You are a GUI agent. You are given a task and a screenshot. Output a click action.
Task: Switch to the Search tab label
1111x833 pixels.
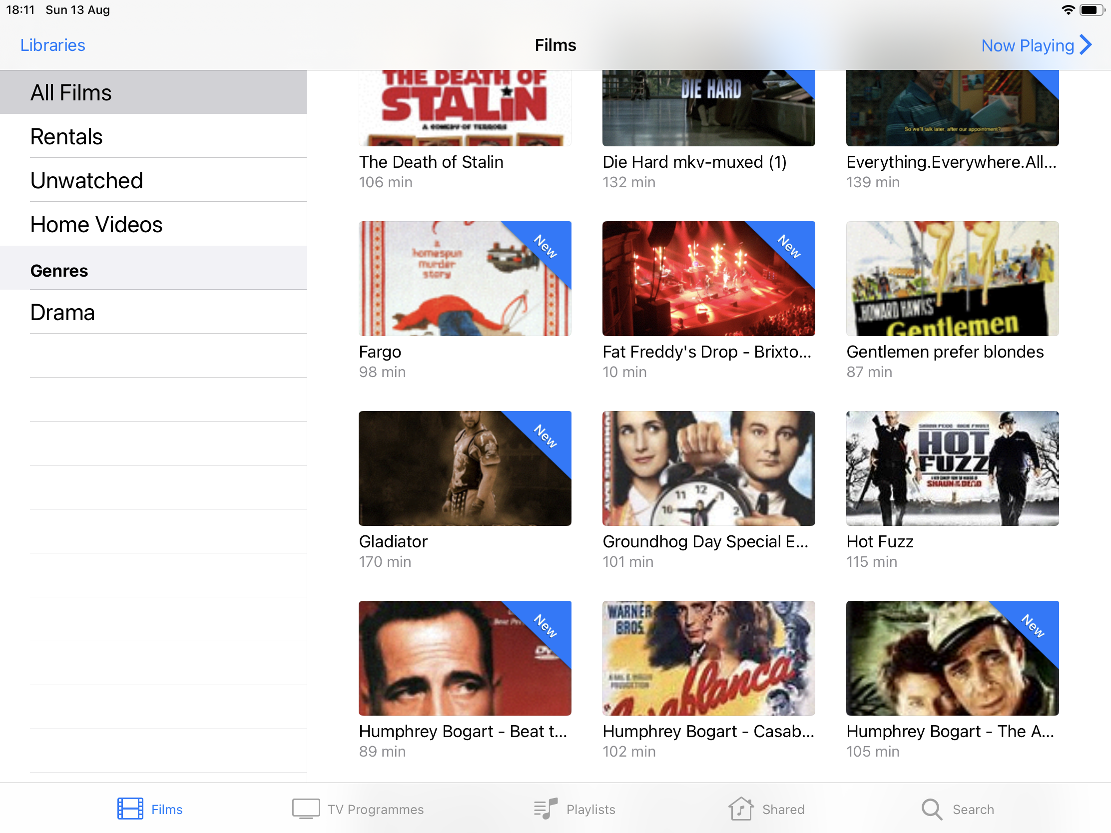pos(973,810)
